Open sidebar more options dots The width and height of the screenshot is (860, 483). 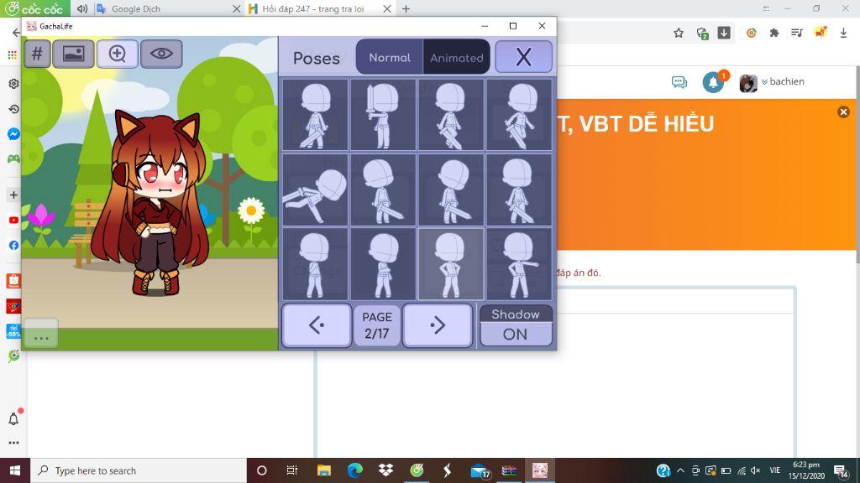[x=13, y=443]
